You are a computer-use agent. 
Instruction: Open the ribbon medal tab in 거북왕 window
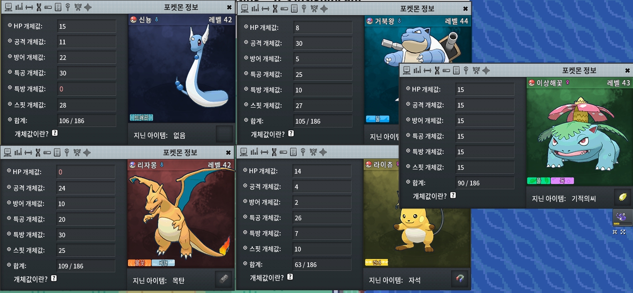click(313, 8)
